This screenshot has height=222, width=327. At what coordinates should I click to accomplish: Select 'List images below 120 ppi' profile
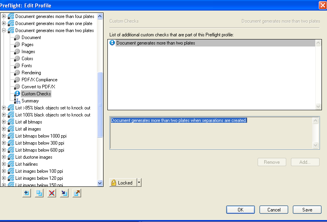coord(39,178)
